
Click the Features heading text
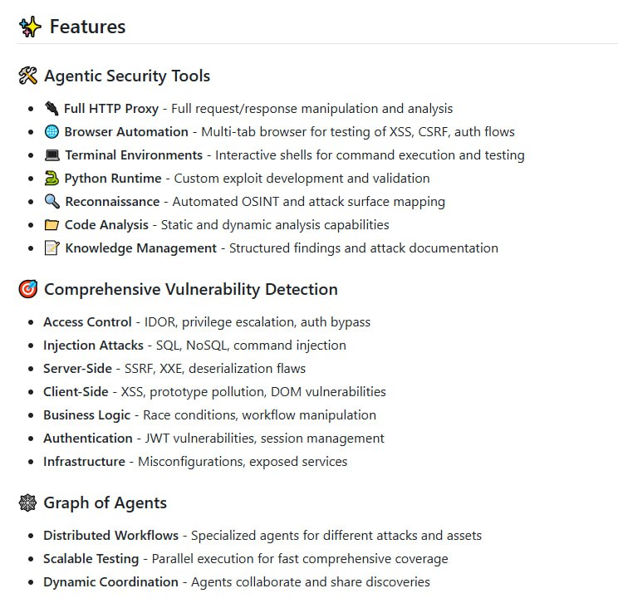coord(87,27)
